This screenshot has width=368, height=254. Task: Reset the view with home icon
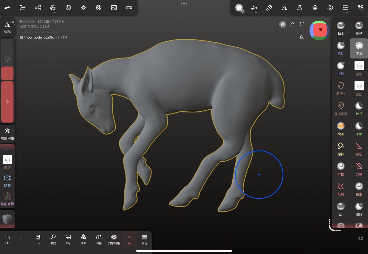(x=302, y=37)
